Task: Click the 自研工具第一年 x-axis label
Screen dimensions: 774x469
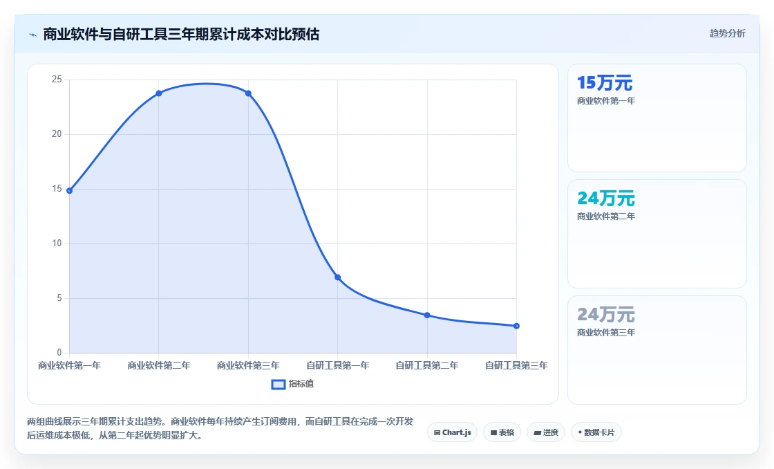Action: 338,366
